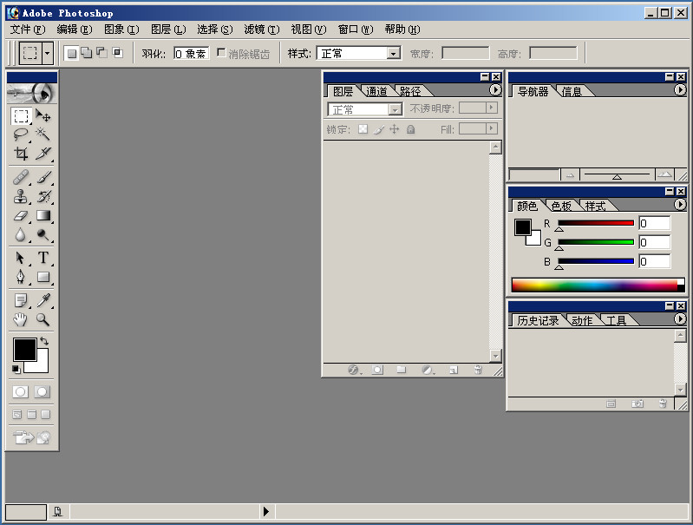Click the layer style button in Layers panel
693x525 pixels.
pos(354,370)
